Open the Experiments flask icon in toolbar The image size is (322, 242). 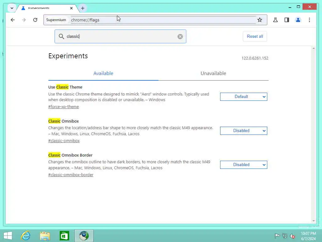tap(275, 20)
